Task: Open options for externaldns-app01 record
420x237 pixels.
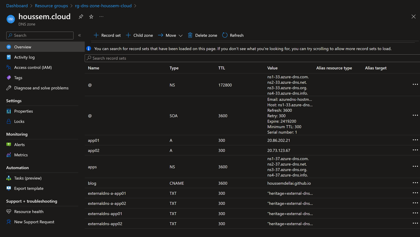Action: coord(415,213)
